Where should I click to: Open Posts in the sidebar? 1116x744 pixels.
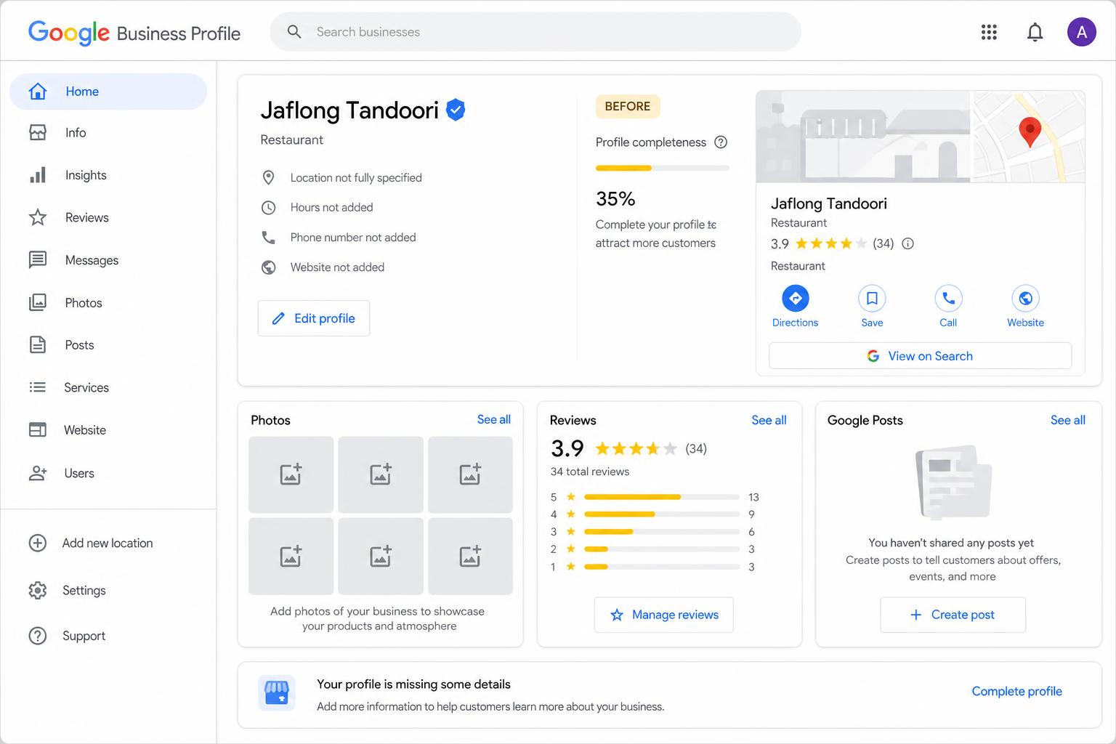click(108, 345)
